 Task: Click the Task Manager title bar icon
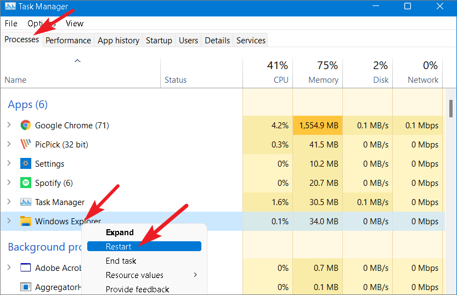point(10,6)
